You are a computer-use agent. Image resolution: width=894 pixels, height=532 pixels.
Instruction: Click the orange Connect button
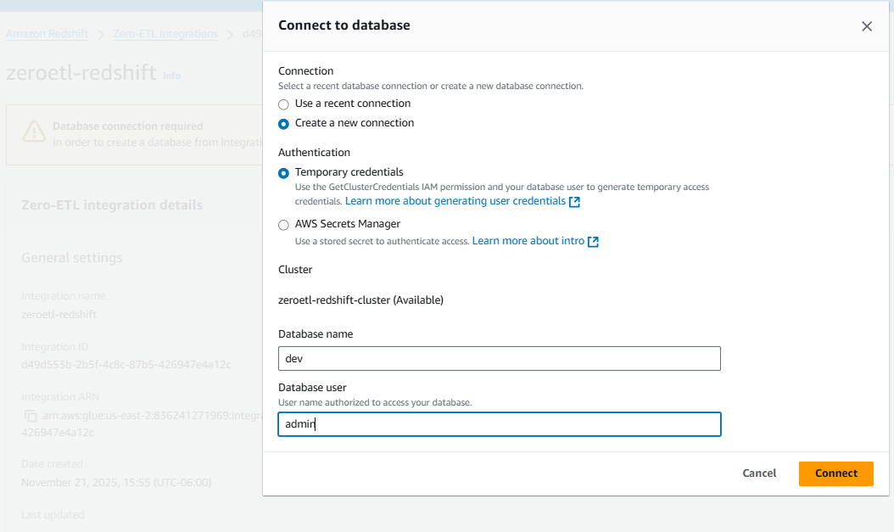835,473
